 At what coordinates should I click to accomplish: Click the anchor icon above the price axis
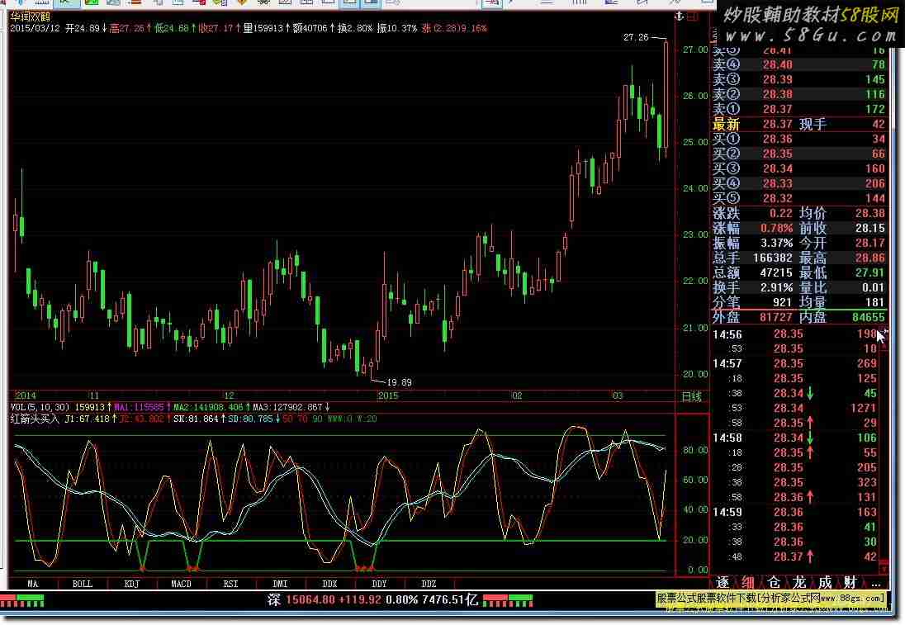click(x=680, y=17)
